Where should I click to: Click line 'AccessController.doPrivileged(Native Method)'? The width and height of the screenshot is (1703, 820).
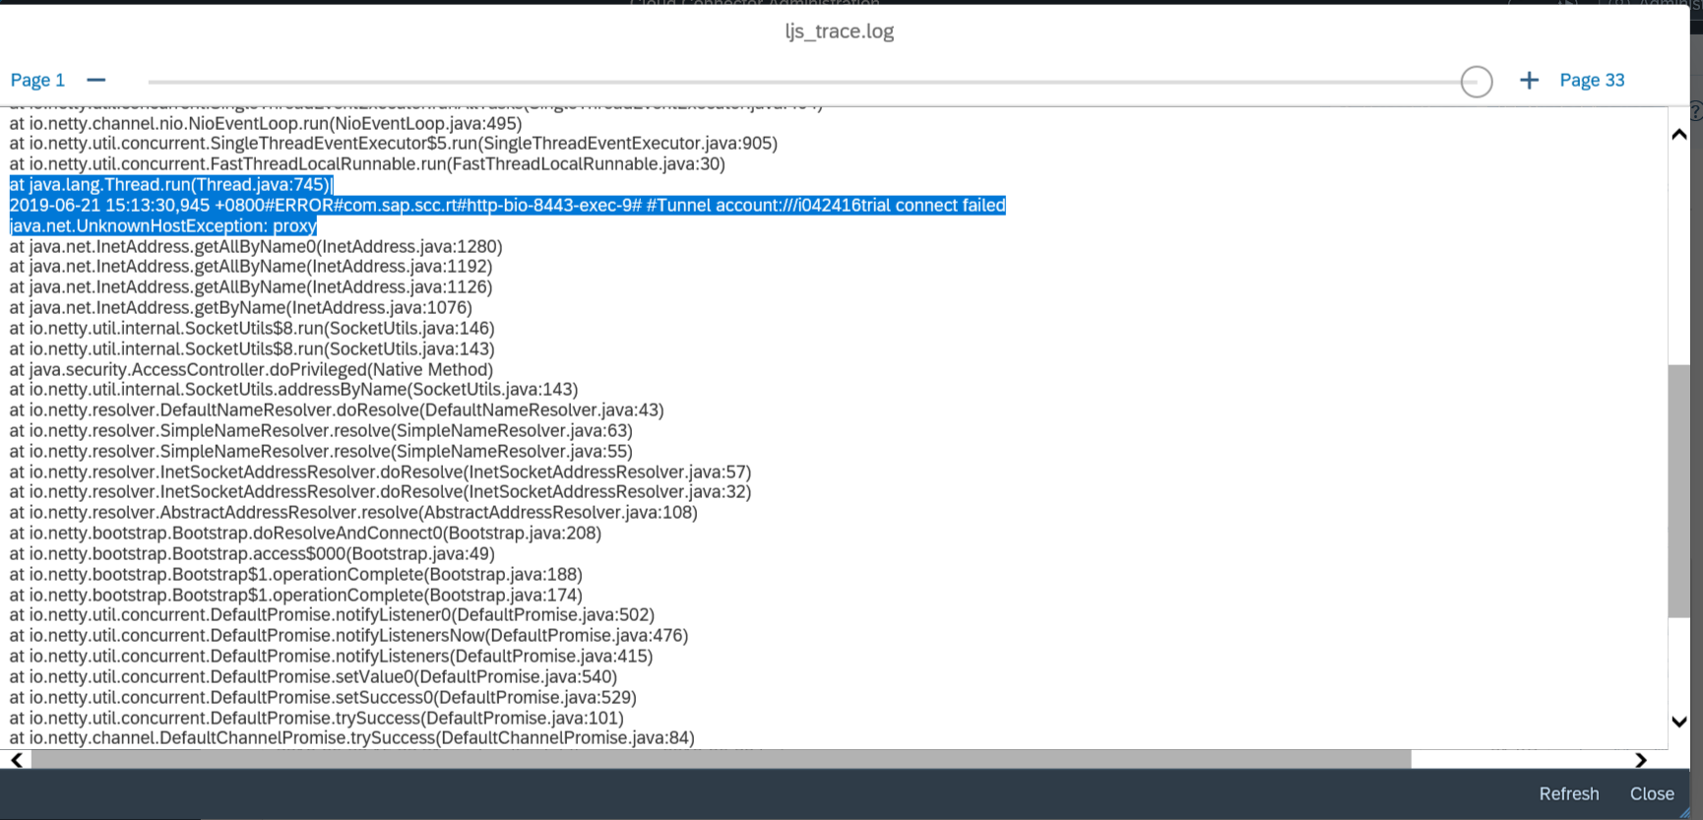[251, 369]
